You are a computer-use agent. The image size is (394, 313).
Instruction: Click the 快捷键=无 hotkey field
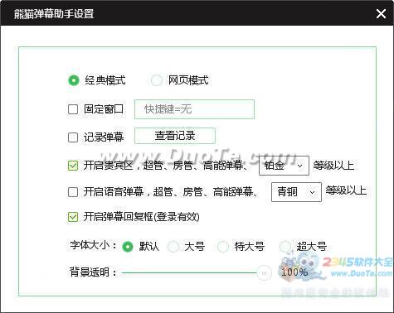pos(194,109)
